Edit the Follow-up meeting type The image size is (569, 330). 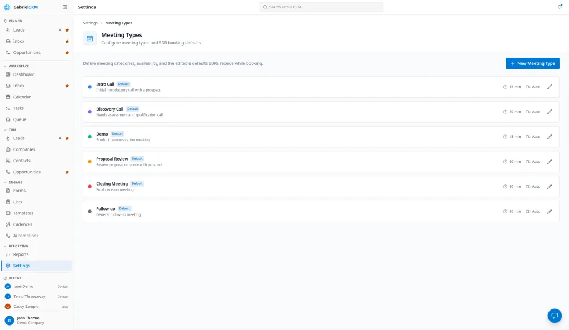pyautogui.click(x=550, y=212)
